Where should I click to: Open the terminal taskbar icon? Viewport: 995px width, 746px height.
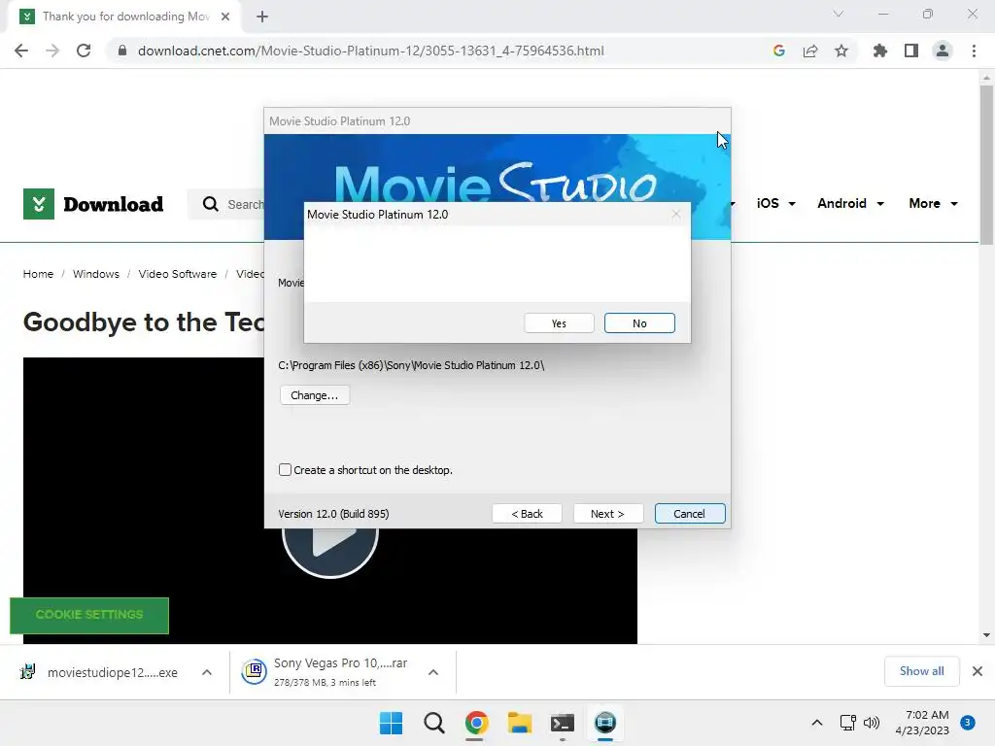pos(563,723)
